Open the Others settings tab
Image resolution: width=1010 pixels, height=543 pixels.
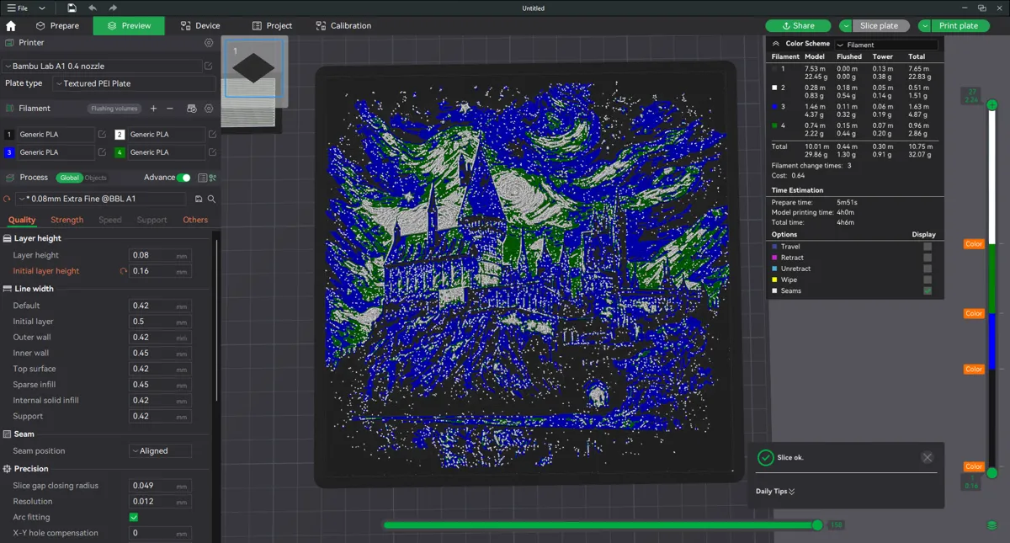[195, 220]
